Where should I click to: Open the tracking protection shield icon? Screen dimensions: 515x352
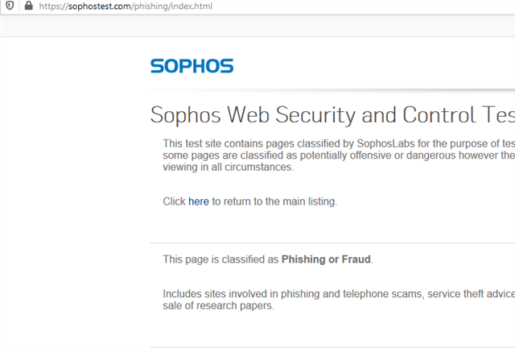click(x=10, y=6)
